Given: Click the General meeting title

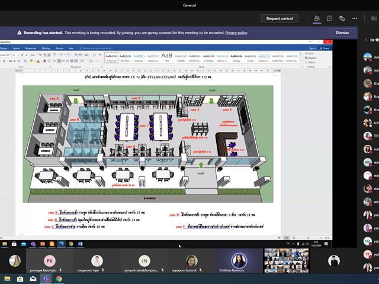Looking at the screenshot, I should click(x=189, y=5).
